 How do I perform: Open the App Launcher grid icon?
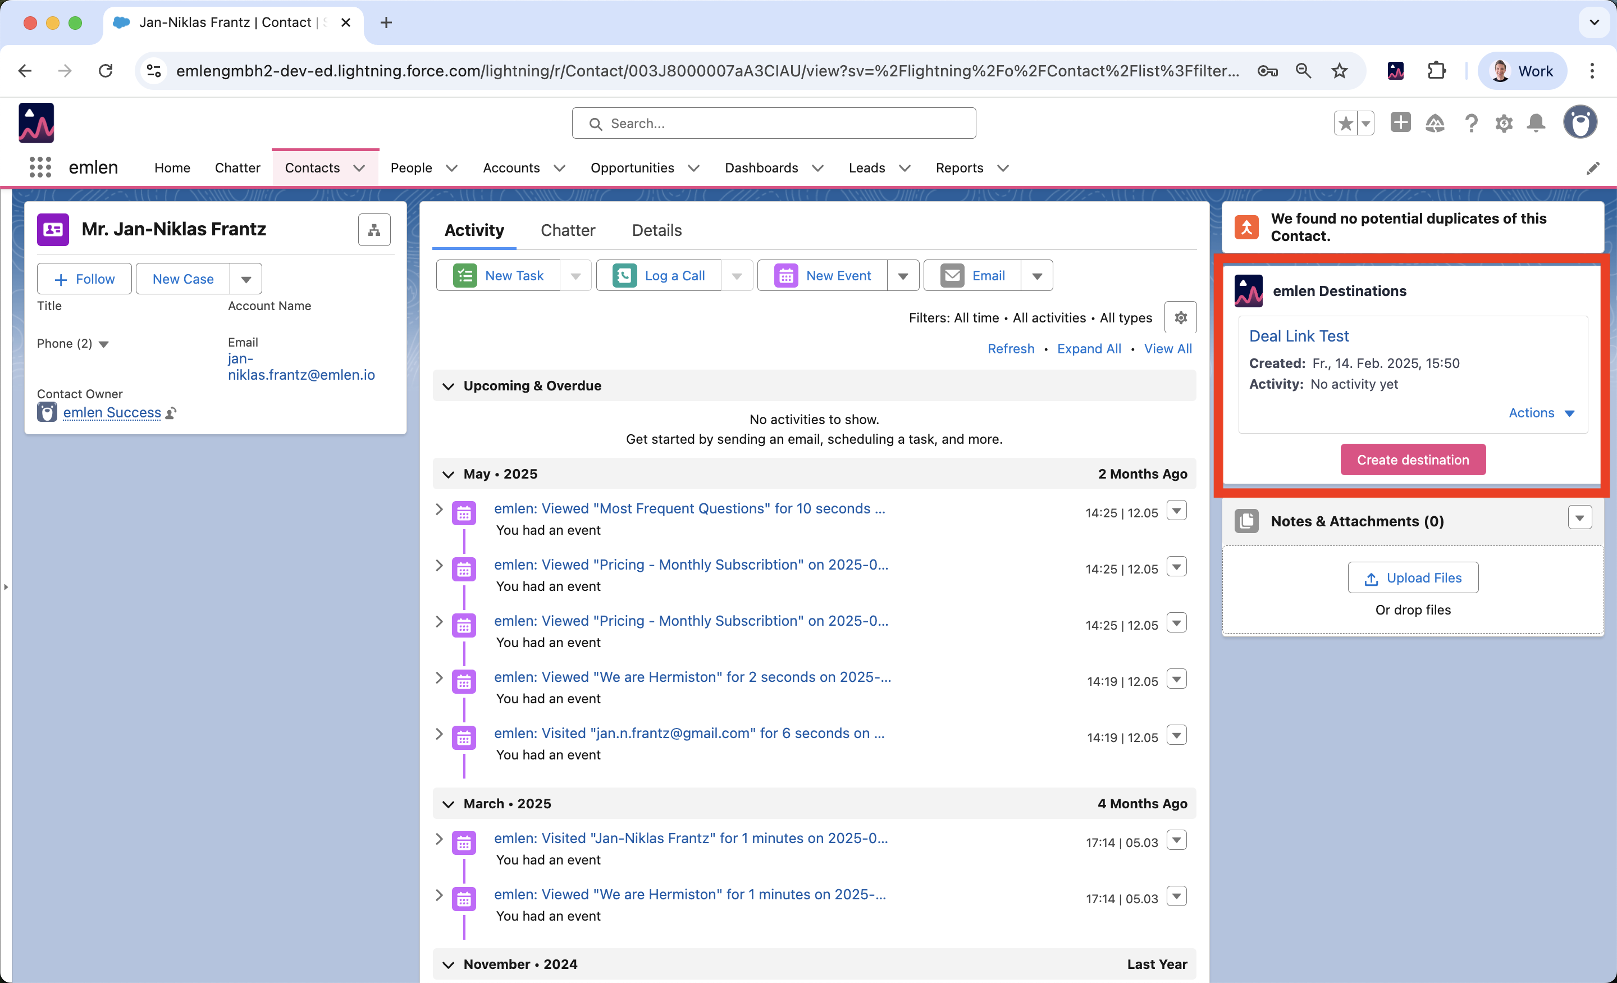40,167
